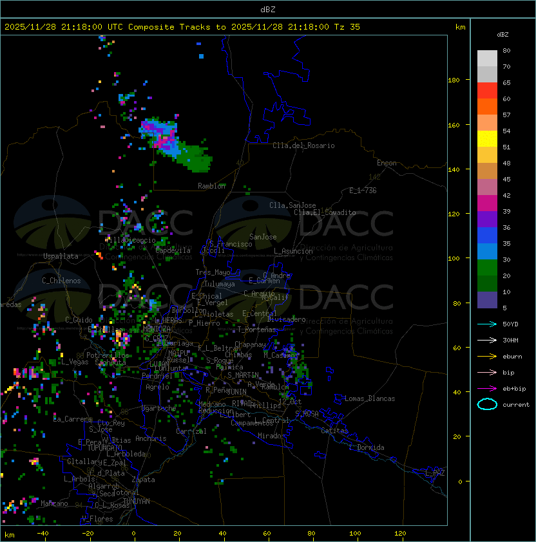Select the purple swatch below 39
Image resolution: width=536 pixels, height=542 pixels.
click(x=487, y=219)
